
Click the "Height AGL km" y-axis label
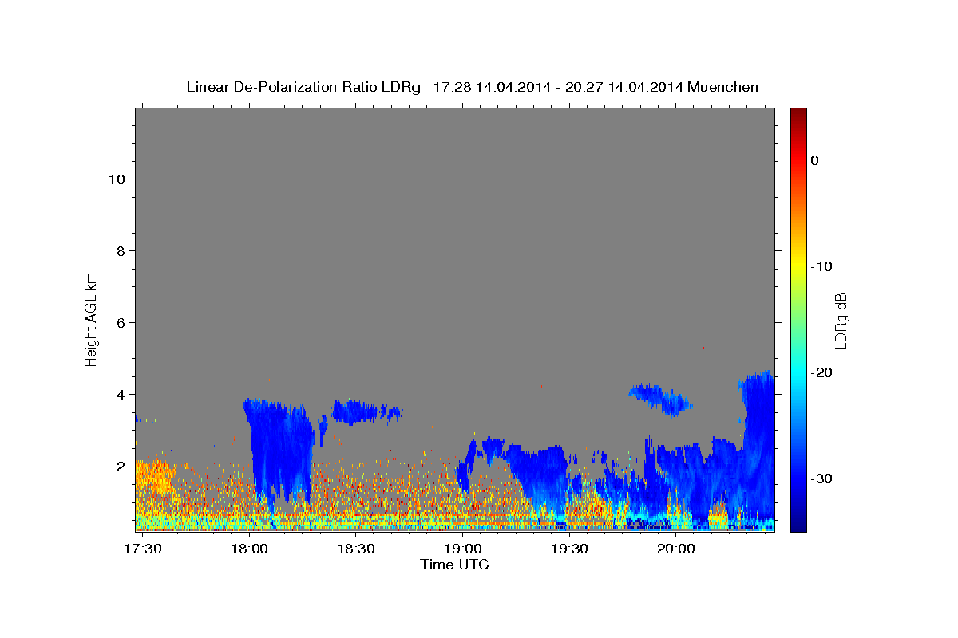coord(92,318)
